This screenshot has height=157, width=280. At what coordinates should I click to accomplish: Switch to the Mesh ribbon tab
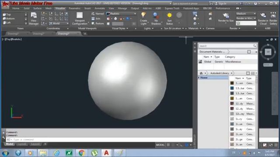tap(48, 8)
